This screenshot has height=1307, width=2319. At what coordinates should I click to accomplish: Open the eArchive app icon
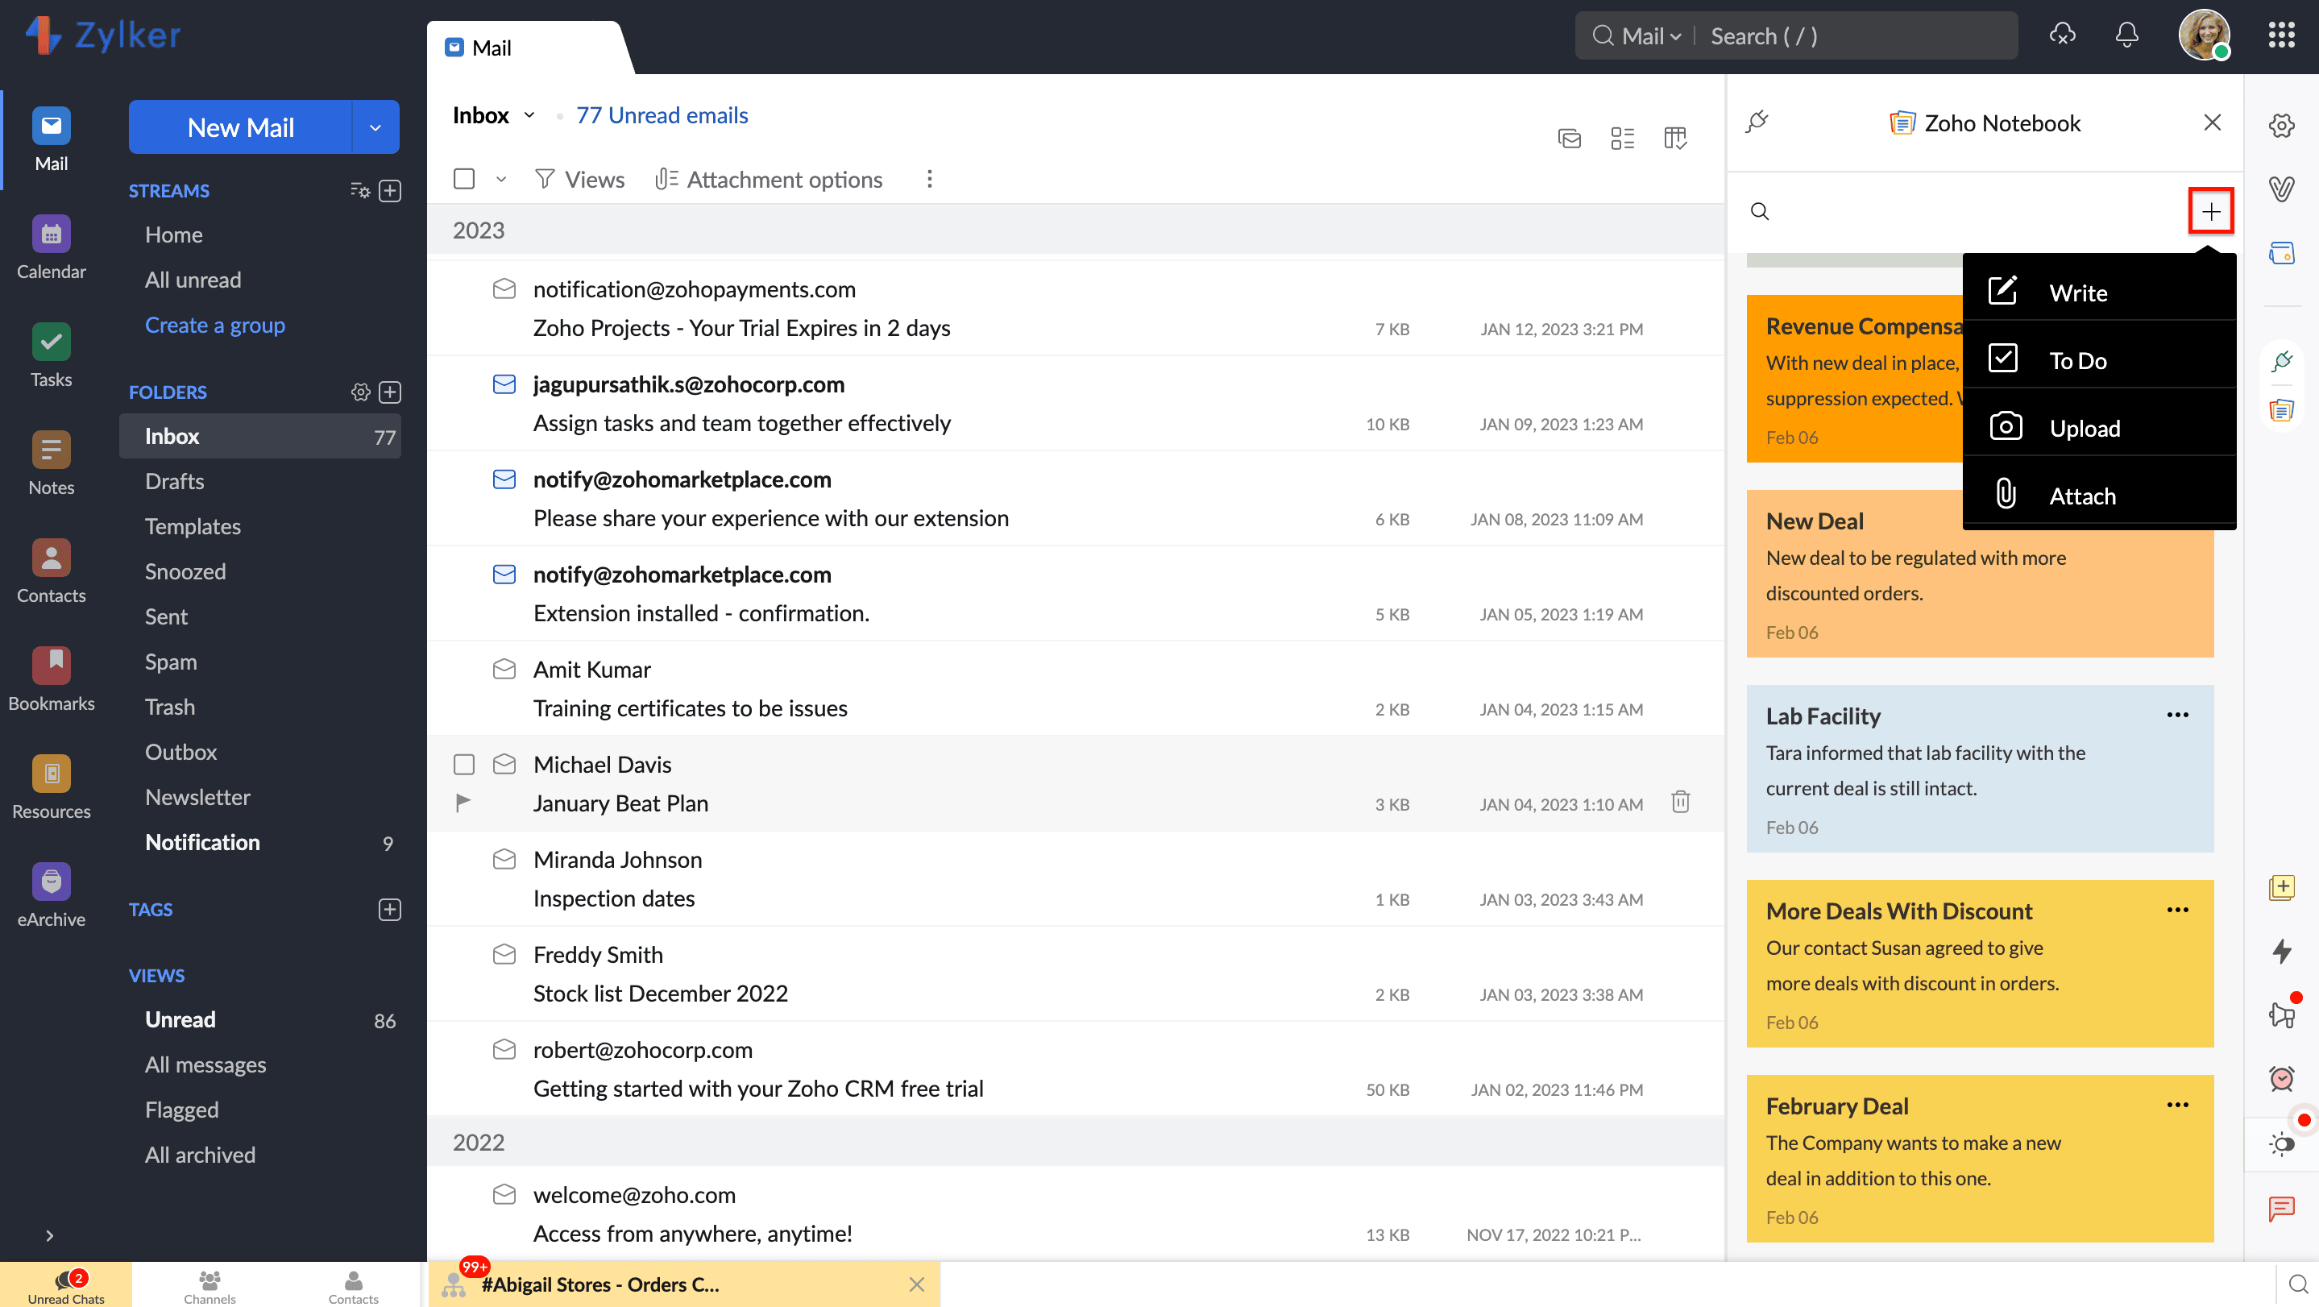coord(52,882)
